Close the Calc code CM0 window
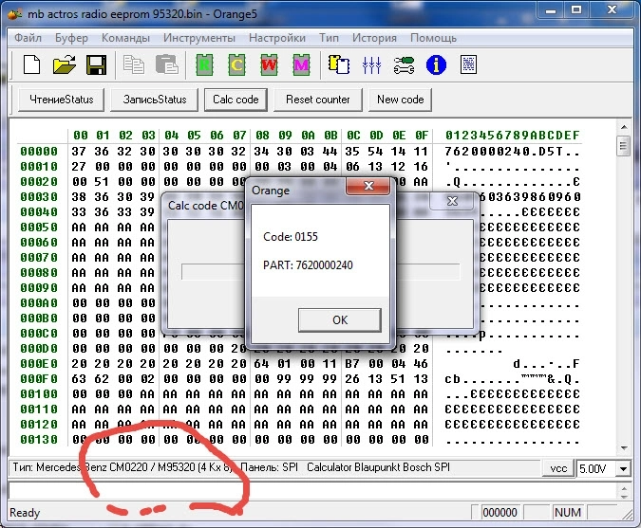641x528 pixels. tap(453, 201)
